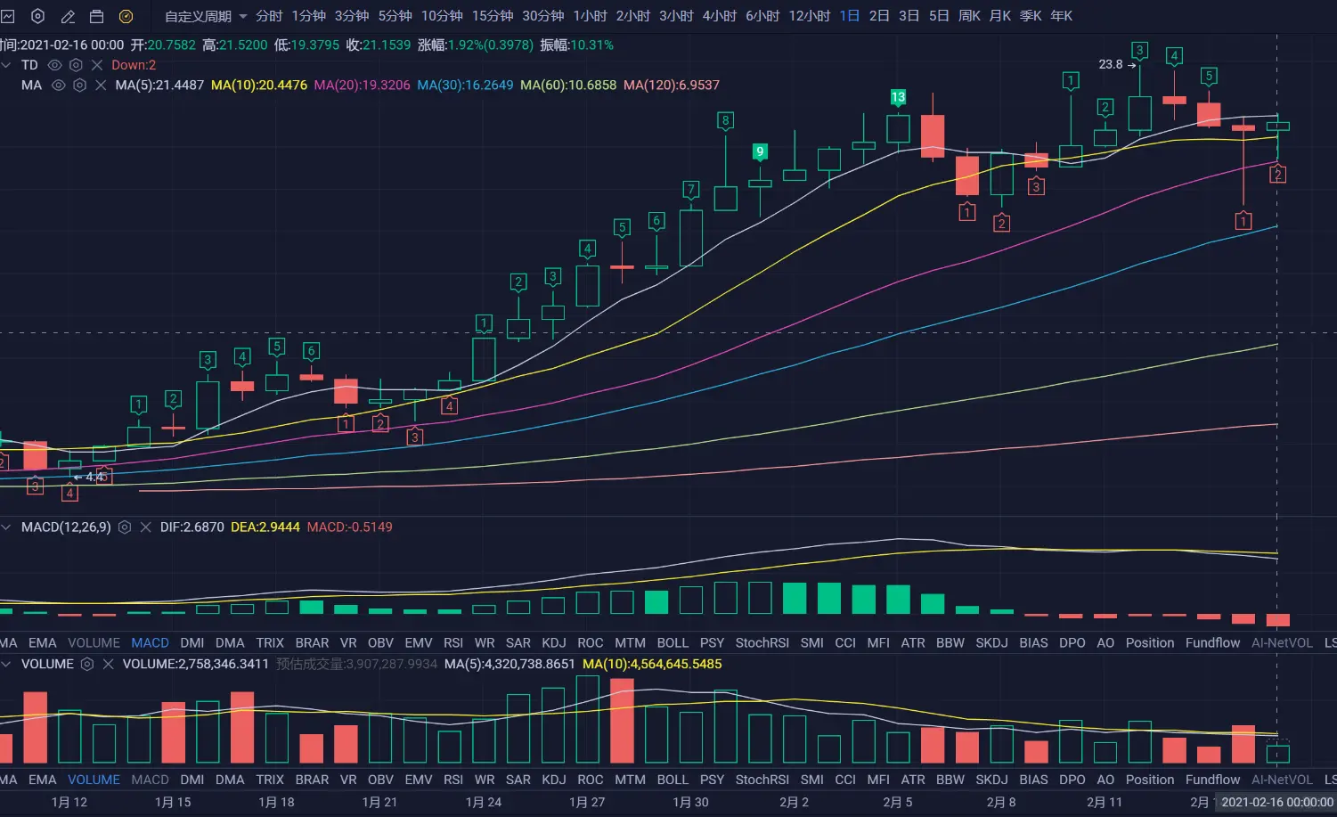Switch to 月K monthly candles
The image size is (1337, 817).
click(x=1000, y=16)
